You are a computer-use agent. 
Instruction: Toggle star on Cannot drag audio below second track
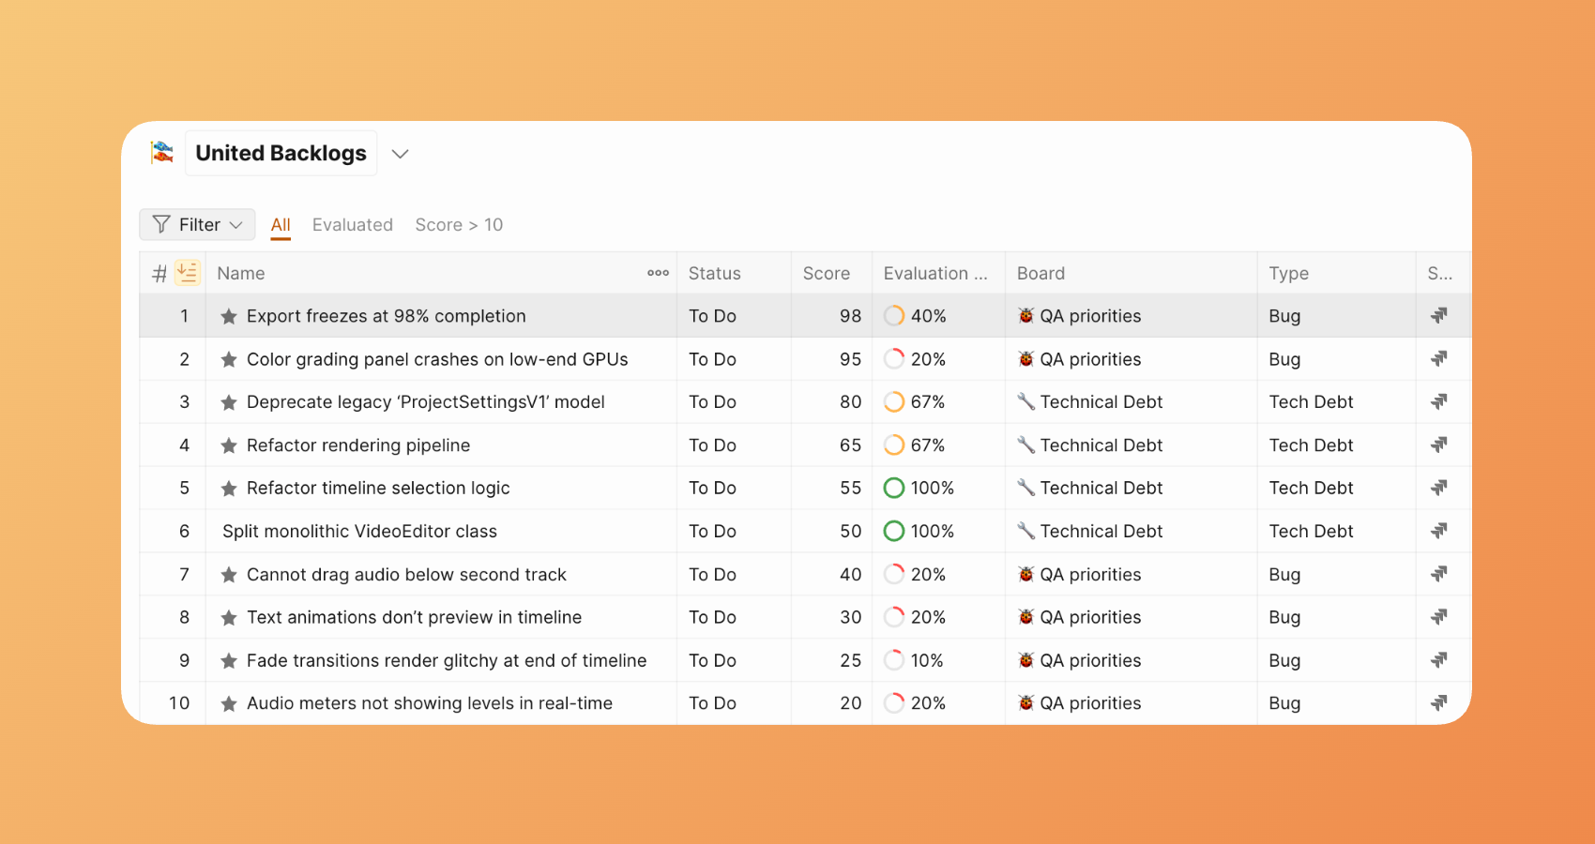(x=229, y=575)
